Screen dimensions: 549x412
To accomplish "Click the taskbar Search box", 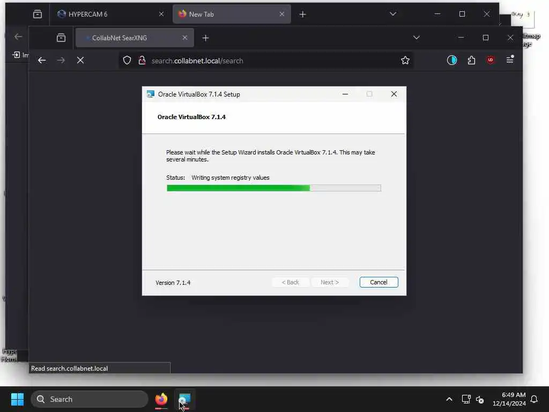I will [x=90, y=399].
